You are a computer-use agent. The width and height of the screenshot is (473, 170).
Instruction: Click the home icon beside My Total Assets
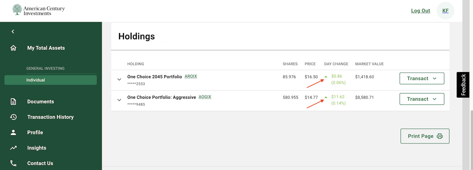pyautogui.click(x=13, y=48)
